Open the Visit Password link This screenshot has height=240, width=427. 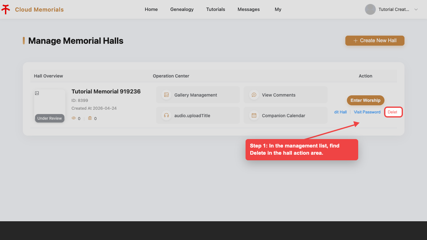click(x=367, y=112)
